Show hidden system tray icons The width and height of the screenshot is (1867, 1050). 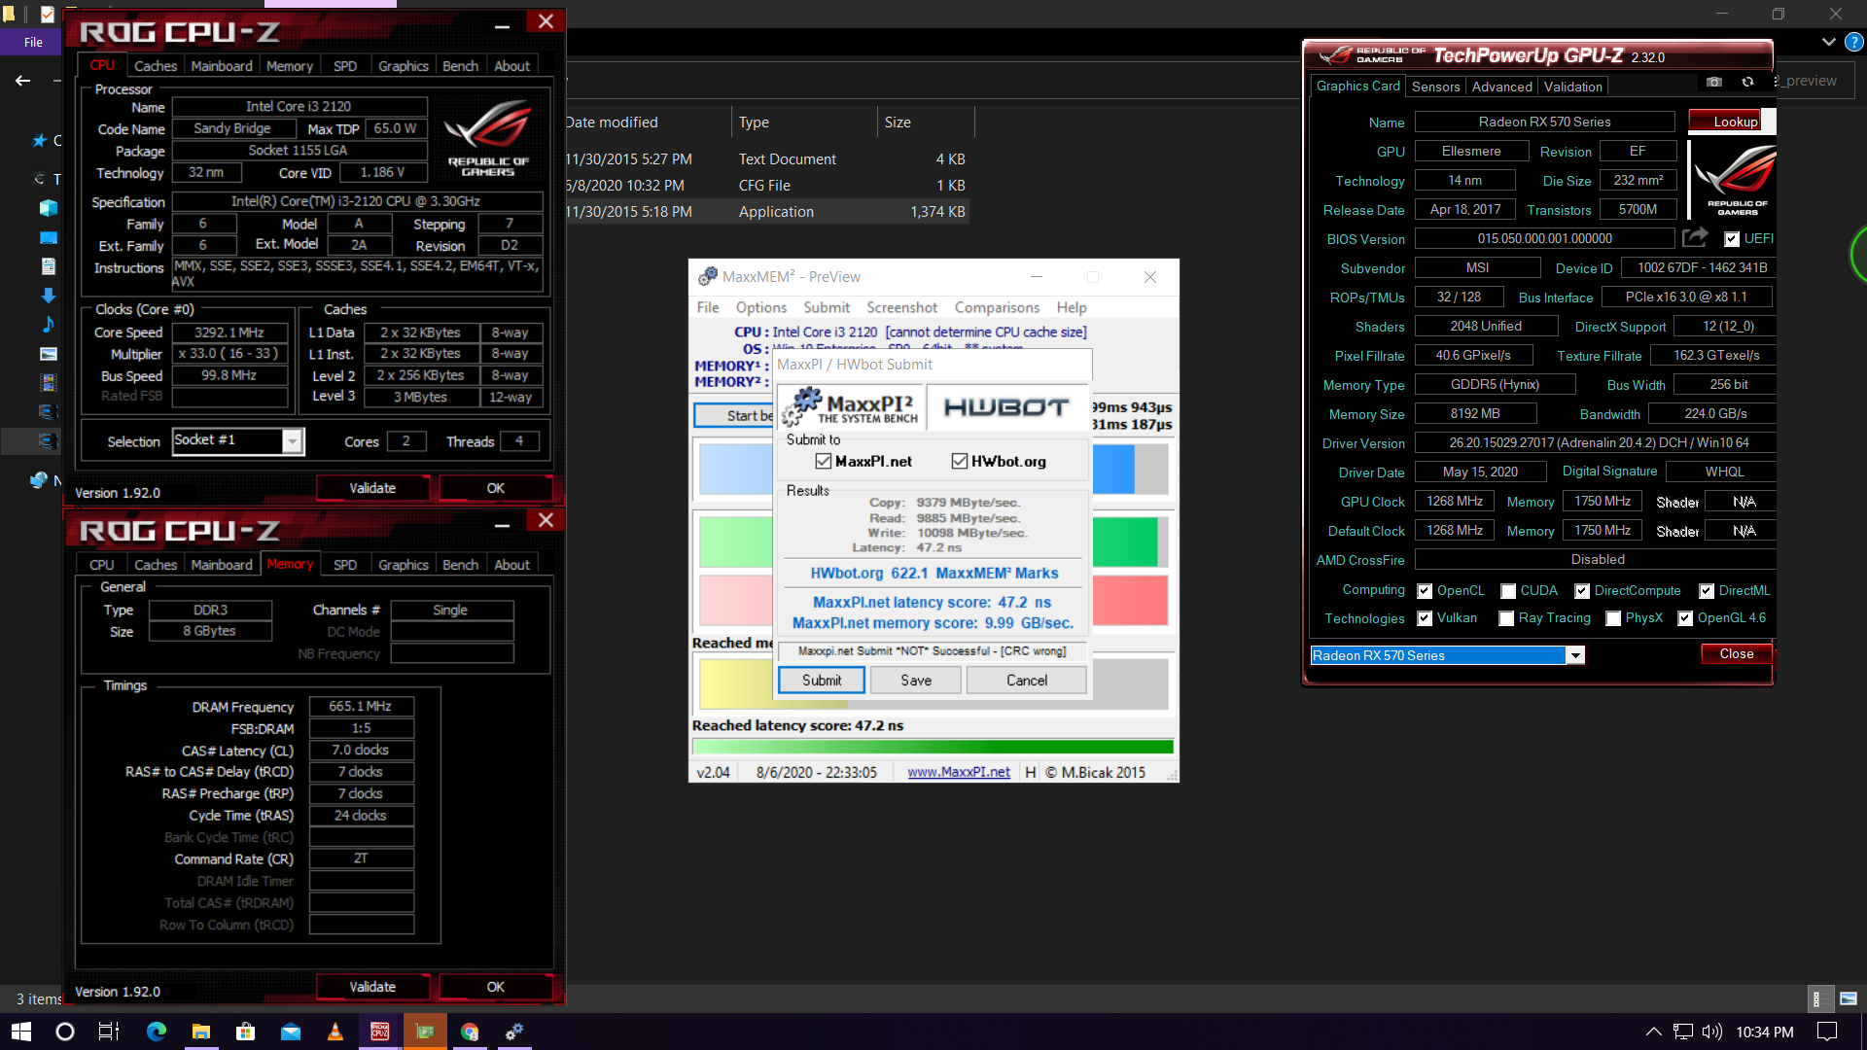click(1653, 1032)
